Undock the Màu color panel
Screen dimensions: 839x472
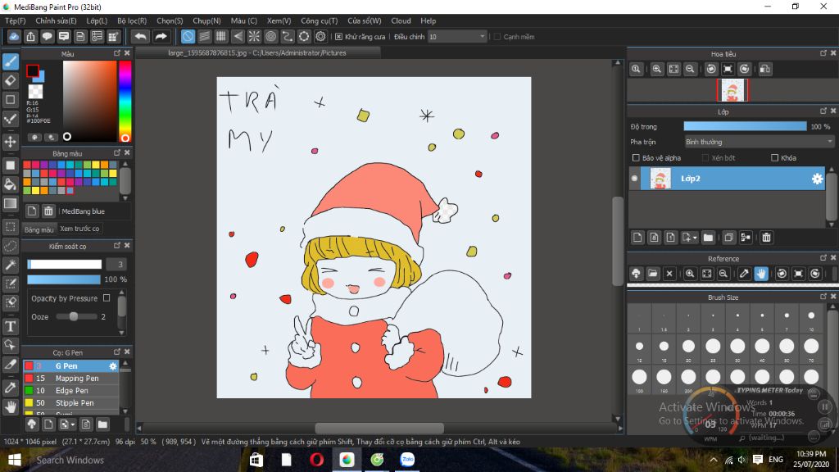click(116, 53)
